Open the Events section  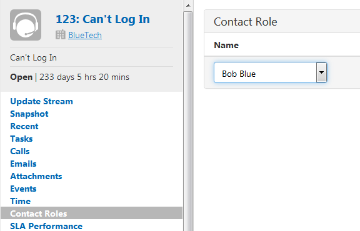pos(23,189)
